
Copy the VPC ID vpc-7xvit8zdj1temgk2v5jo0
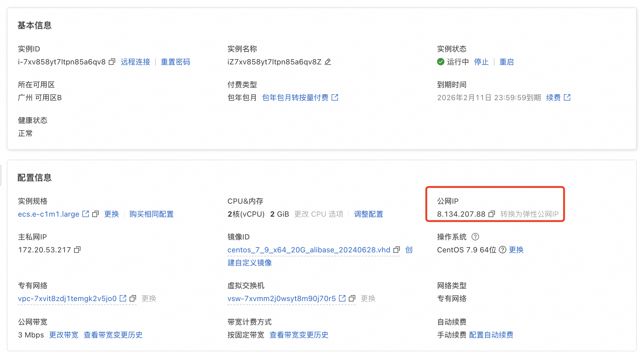coord(133,298)
